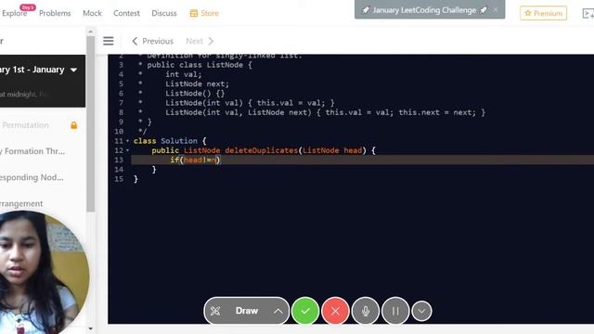Click the sidebar scrollbar up arrow

click(90, 32)
